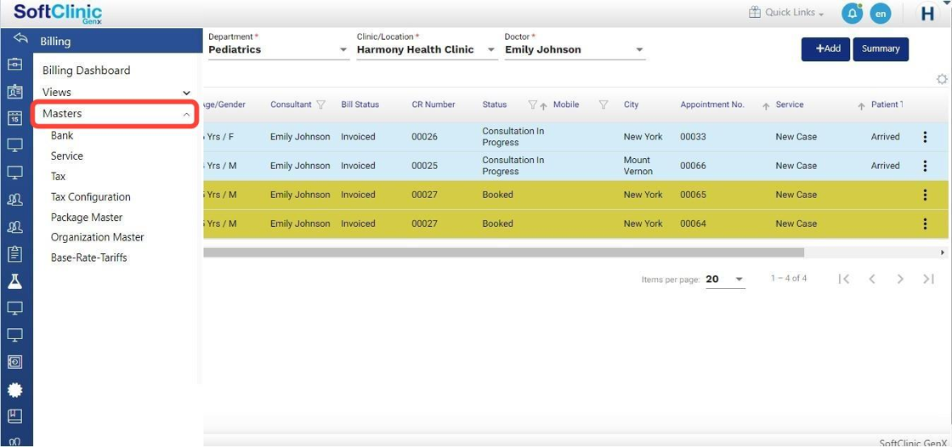This screenshot has height=447, width=952.
Task: Open the laboratory flask icon in sidebar
Action: 14,281
